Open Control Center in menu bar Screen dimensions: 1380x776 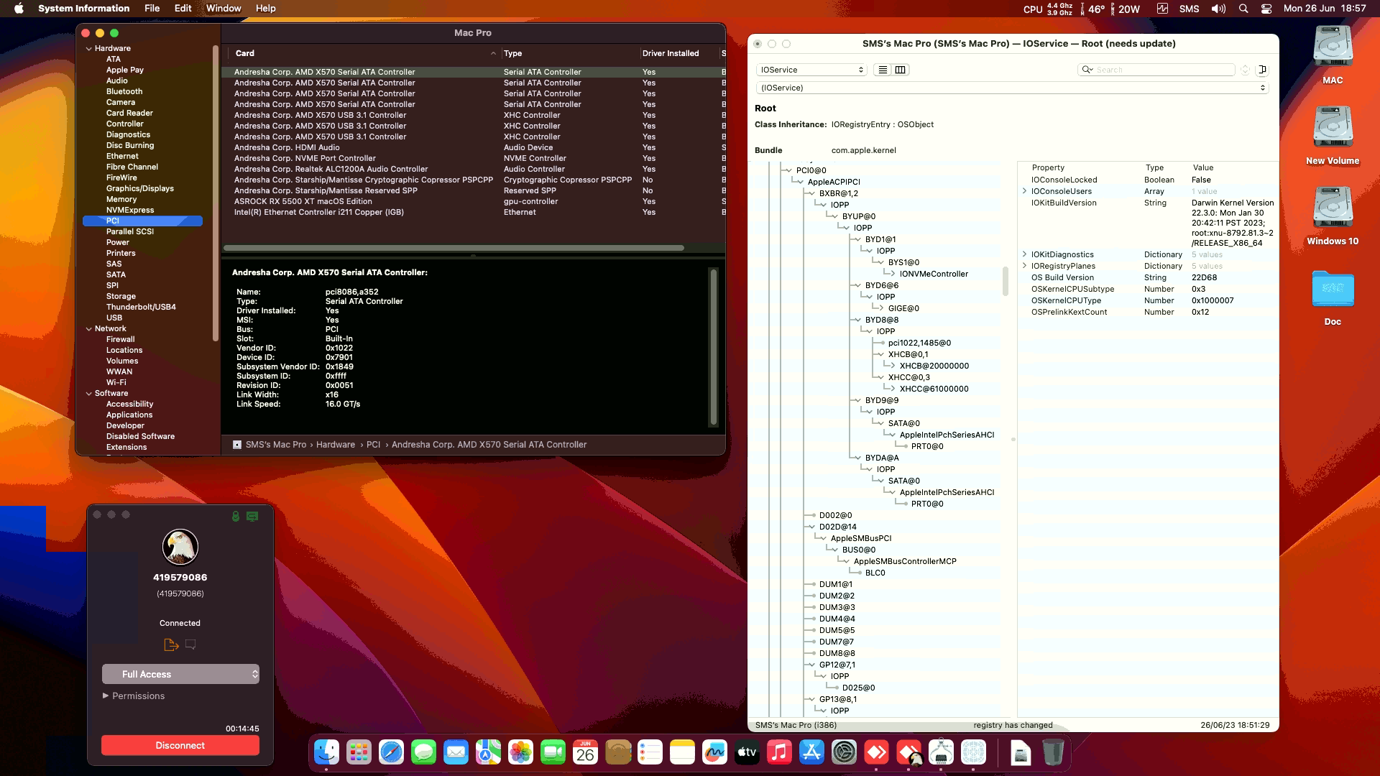coord(1266,9)
